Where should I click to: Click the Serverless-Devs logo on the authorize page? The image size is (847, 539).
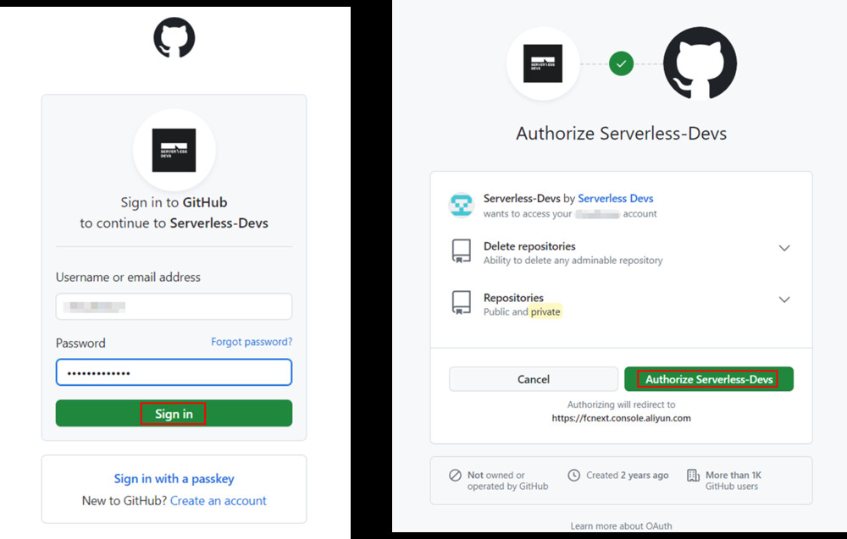point(543,63)
